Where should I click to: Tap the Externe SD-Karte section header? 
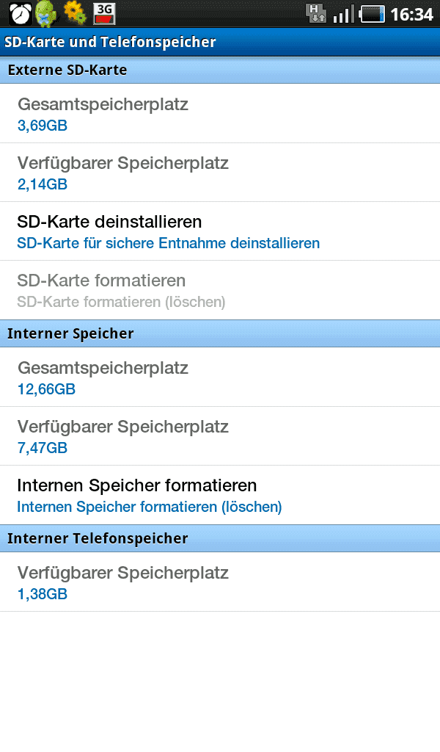coord(220,70)
